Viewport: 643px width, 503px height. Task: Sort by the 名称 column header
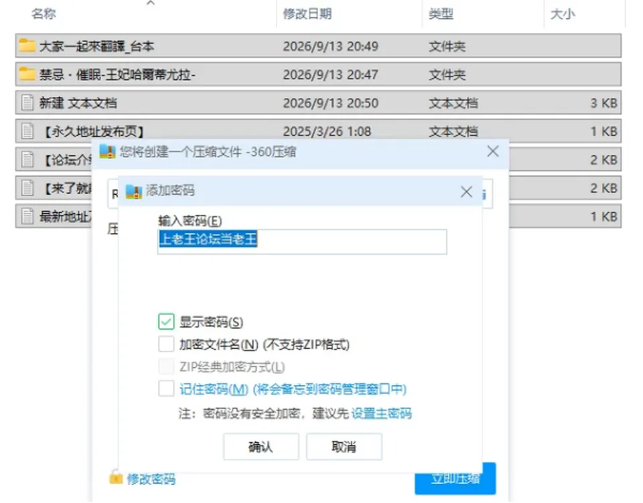tap(44, 14)
